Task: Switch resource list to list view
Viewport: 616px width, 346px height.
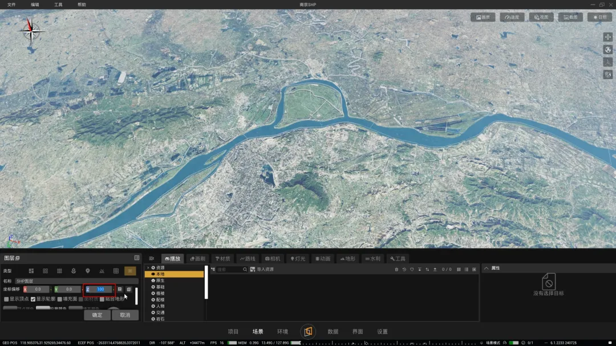Action: click(467, 269)
